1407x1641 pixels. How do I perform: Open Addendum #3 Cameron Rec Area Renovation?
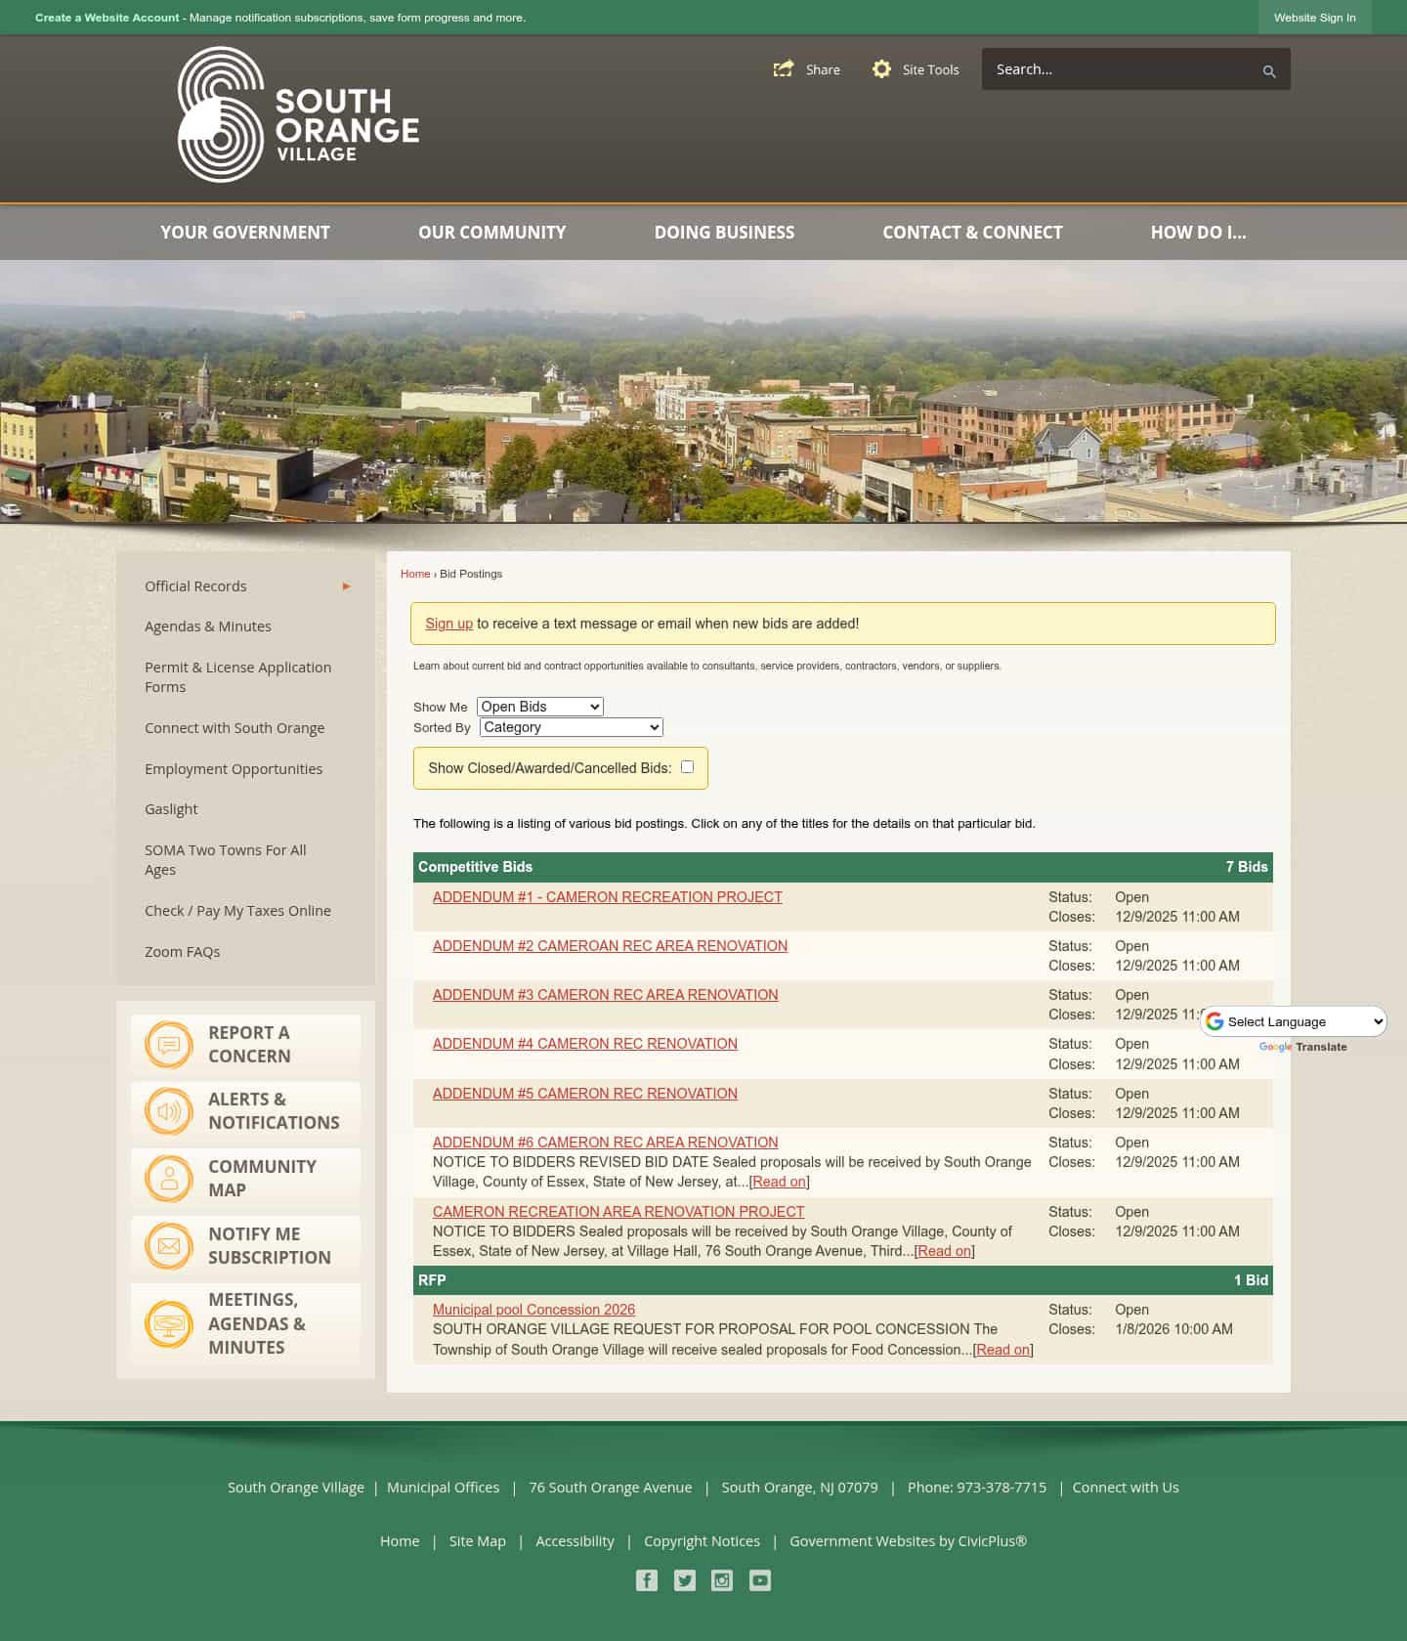pyautogui.click(x=606, y=995)
